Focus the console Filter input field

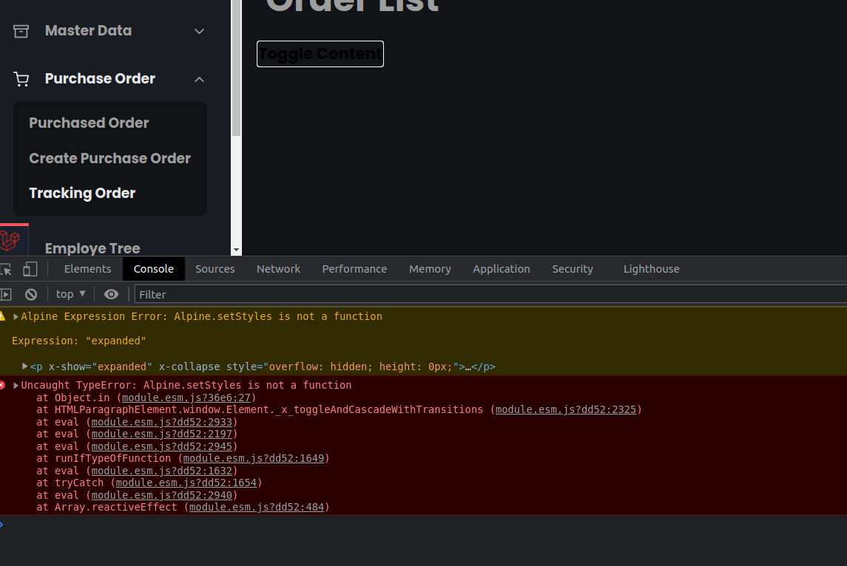(x=490, y=295)
